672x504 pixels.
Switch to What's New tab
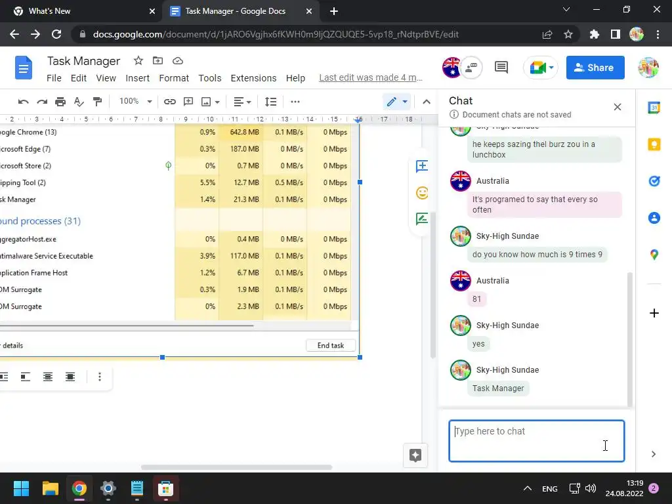coord(81,11)
